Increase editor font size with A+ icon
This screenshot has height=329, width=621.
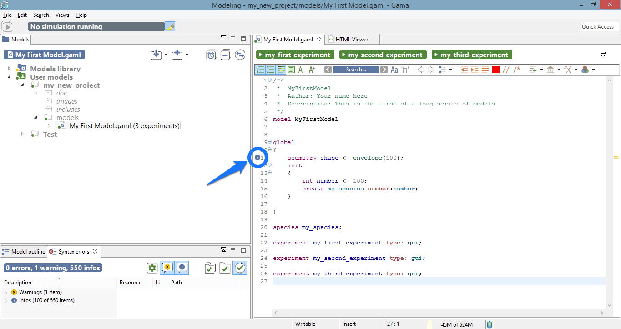[x=312, y=70]
